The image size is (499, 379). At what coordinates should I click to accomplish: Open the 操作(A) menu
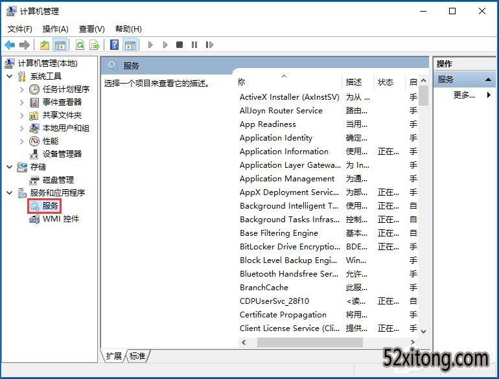(x=55, y=29)
